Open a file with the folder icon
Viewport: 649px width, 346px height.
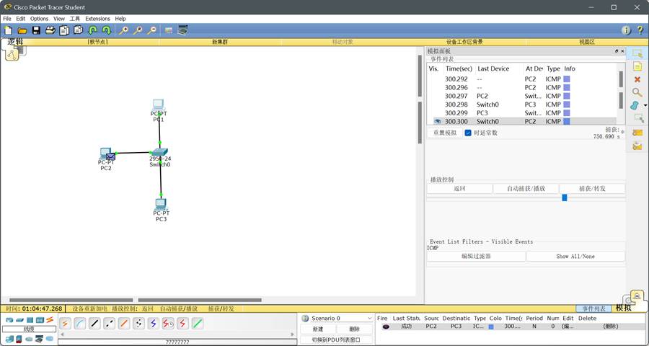pyautogui.click(x=22, y=30)
